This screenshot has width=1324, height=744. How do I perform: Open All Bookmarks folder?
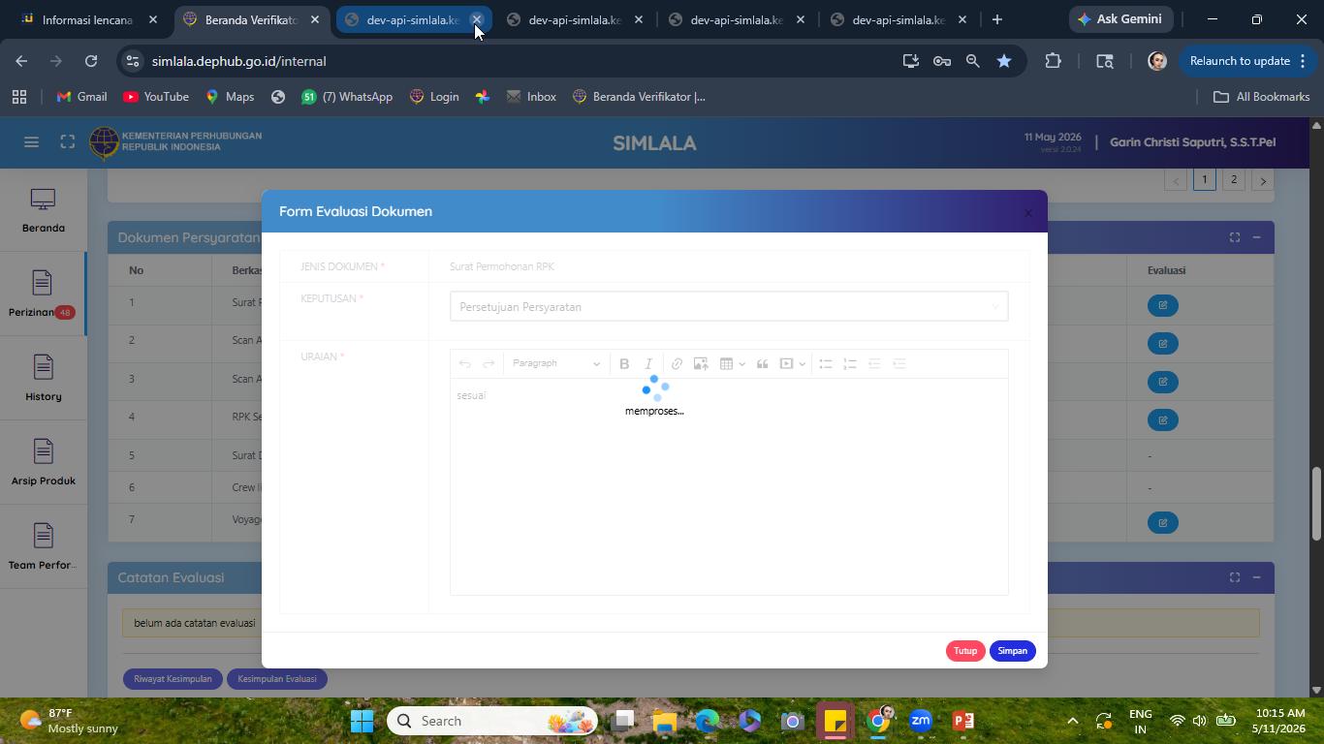[1262, 97]
